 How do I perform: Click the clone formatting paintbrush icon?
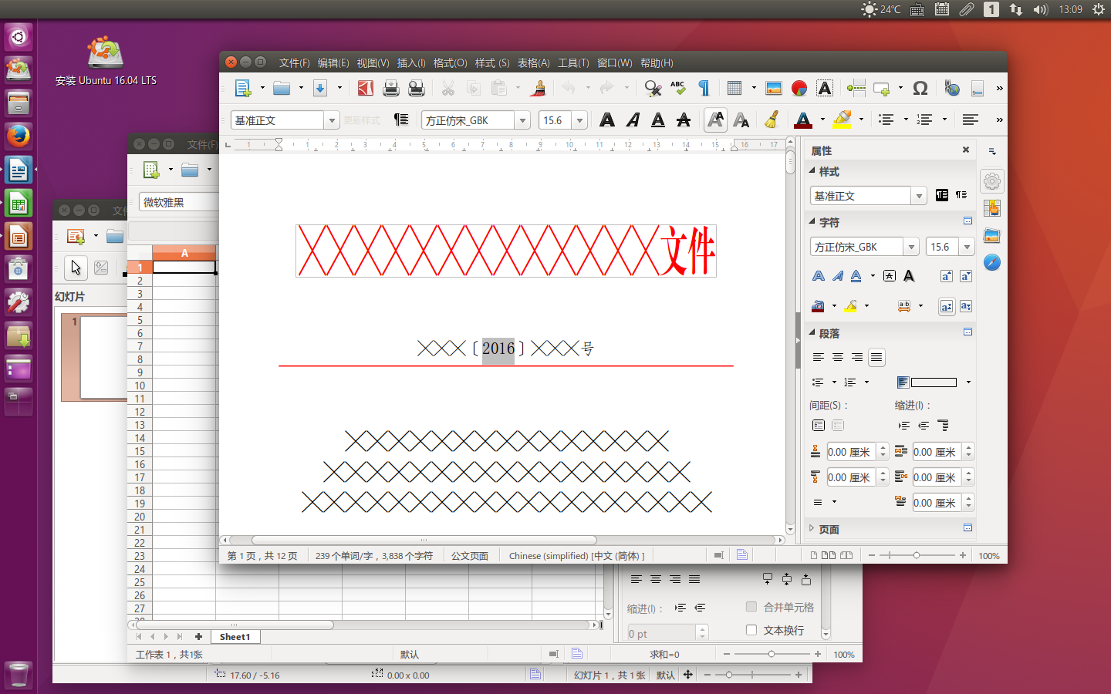(x=539, y=89)
